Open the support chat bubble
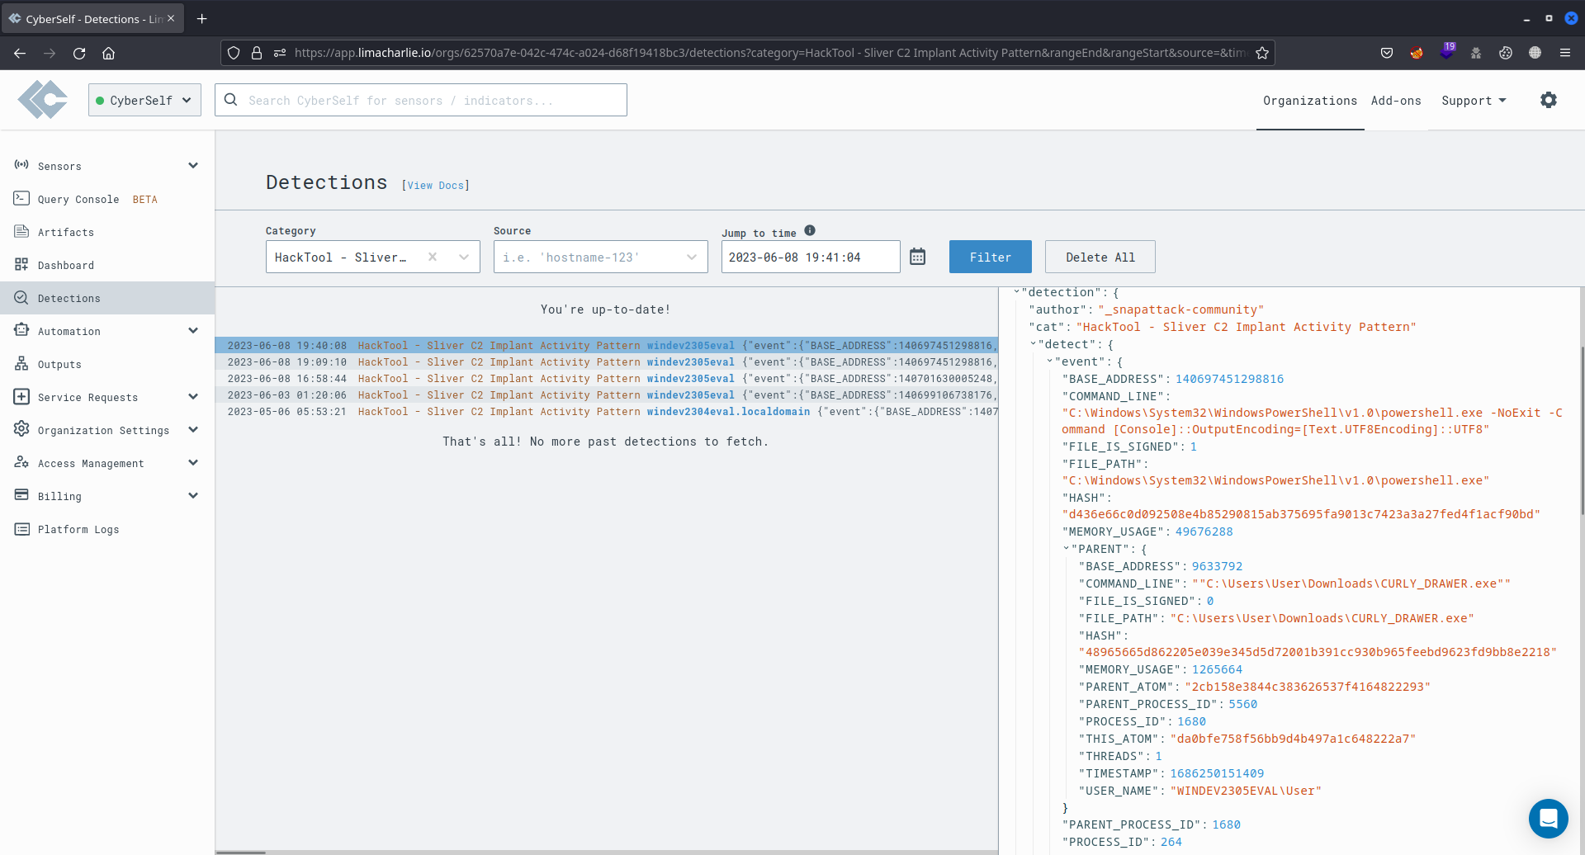The image size is (1585, 855). tap(1548, 818)
